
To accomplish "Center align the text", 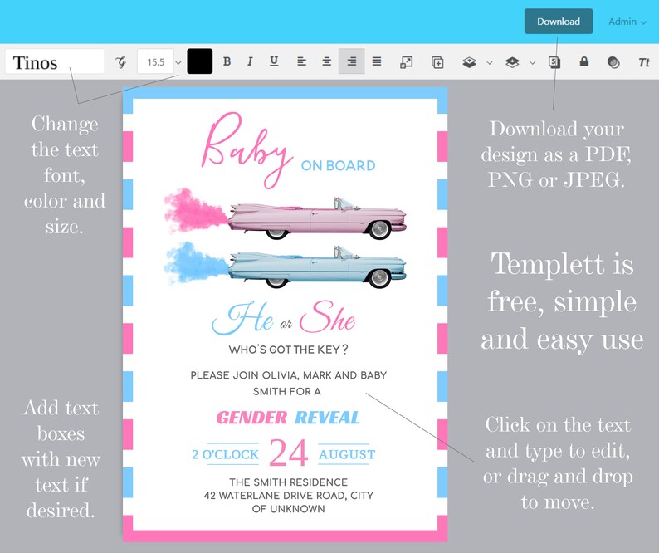I will point(326,61).
